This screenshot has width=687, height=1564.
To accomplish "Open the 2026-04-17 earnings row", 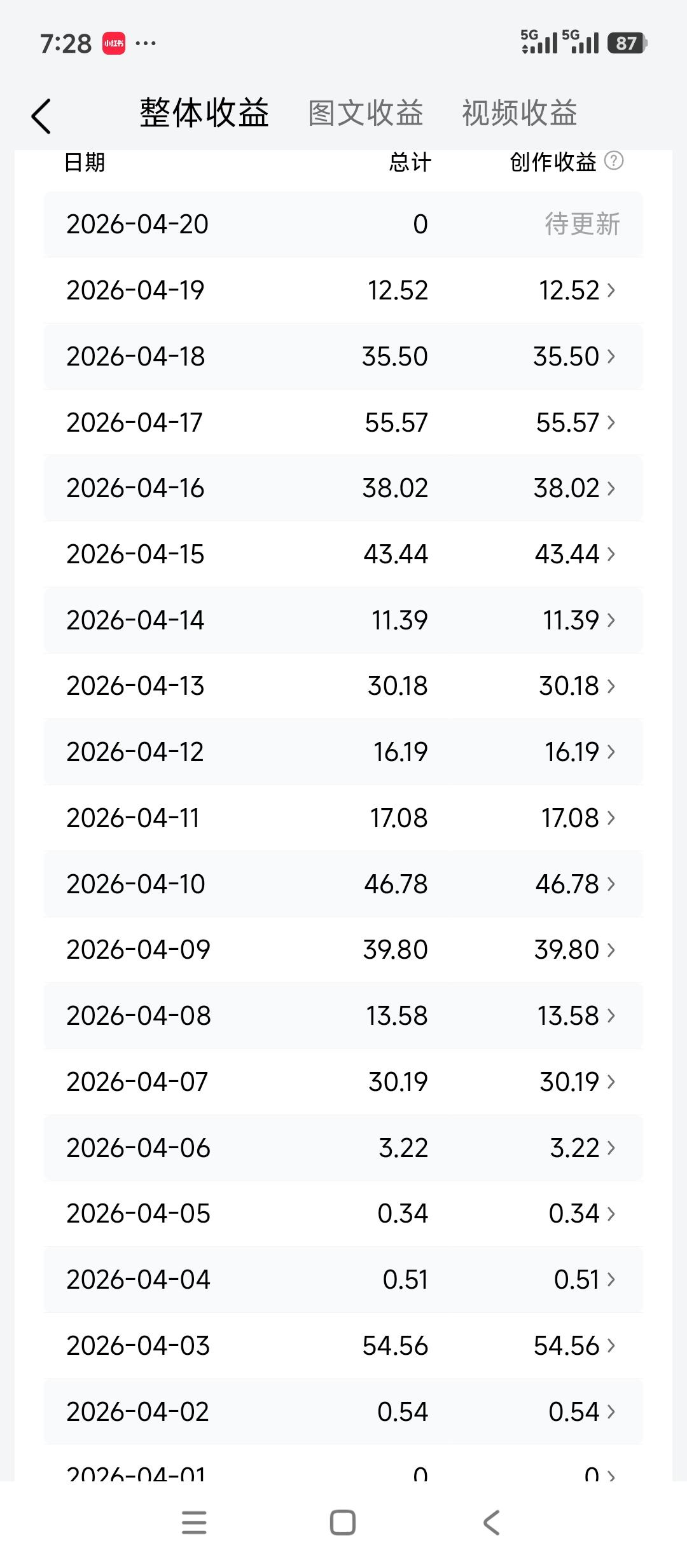I will click(x=343, y=422).
